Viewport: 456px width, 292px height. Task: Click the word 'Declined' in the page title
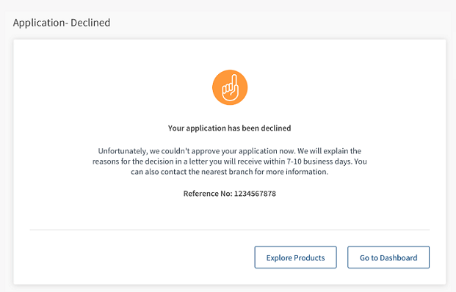(x=90, y=23)
